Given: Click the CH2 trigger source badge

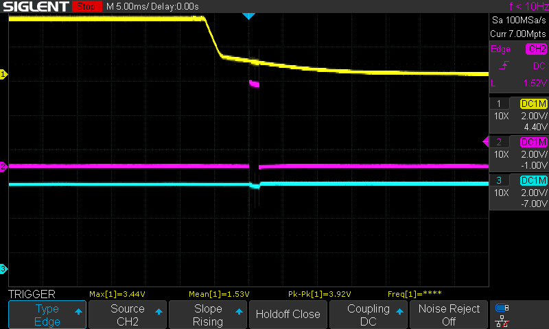Looking at the screenshot, I should click(537, 49).
